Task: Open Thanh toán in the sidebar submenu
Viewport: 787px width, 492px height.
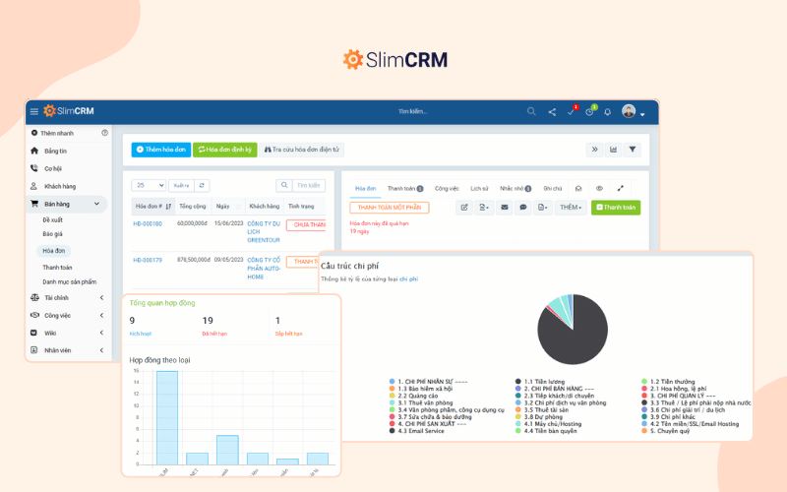Action: tap(57, 268)
